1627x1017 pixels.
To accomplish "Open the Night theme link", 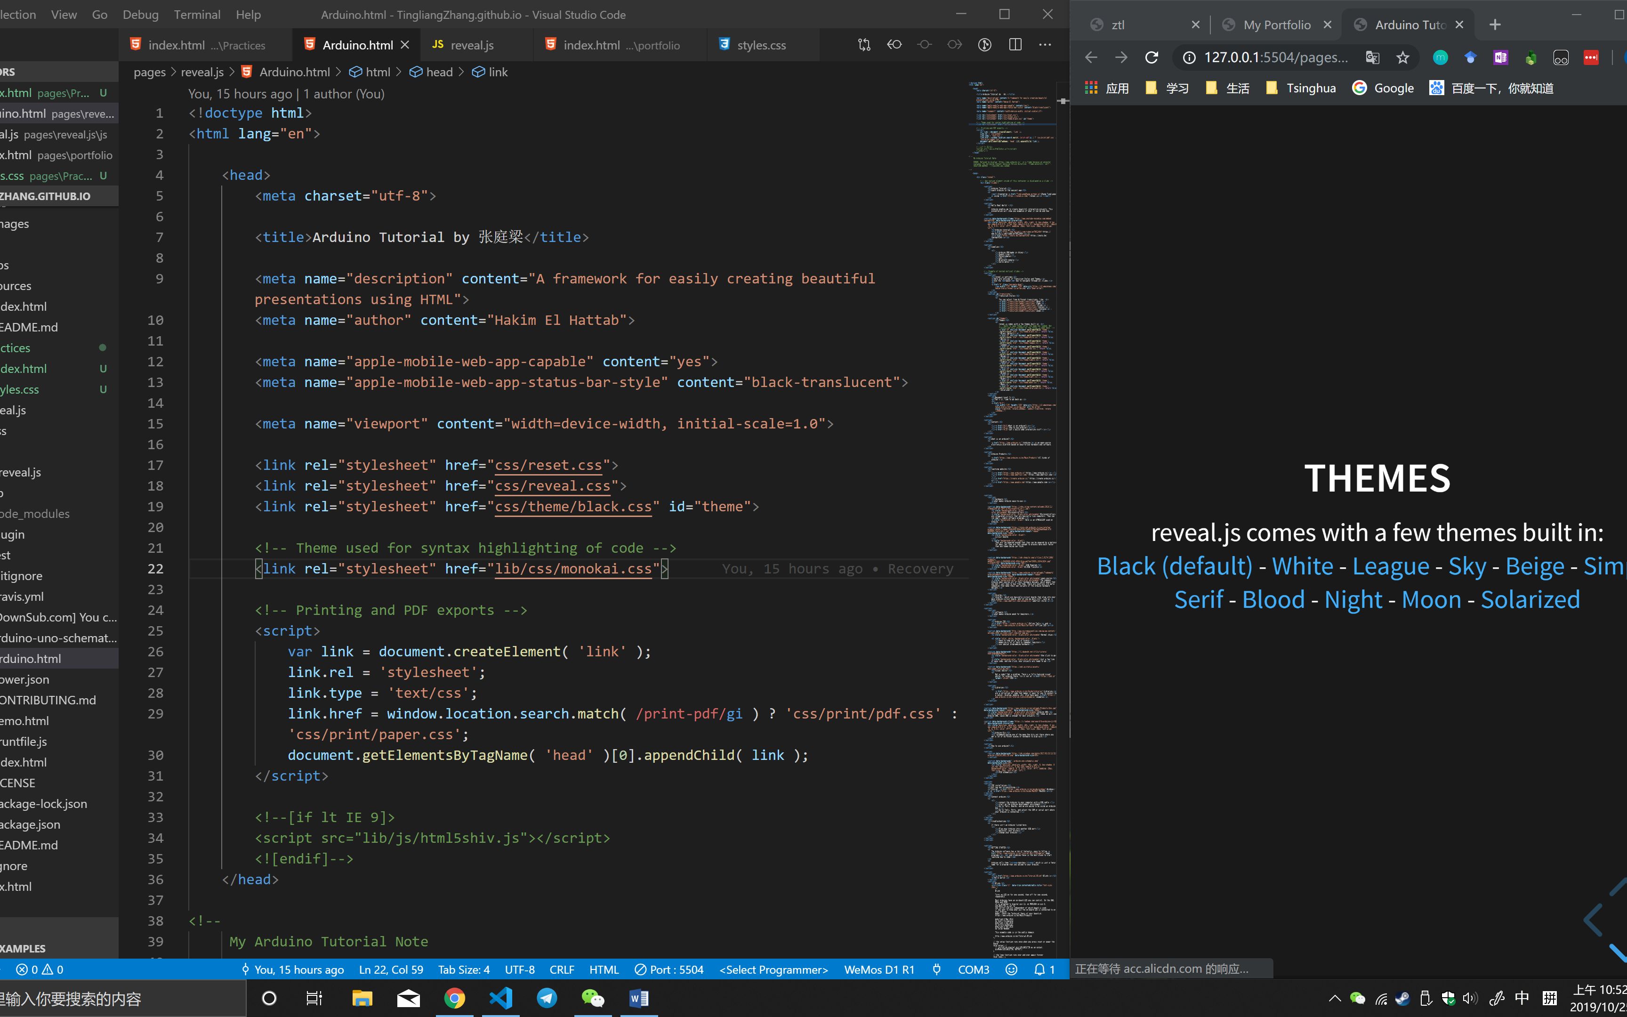I will [x=1353, y=599].
